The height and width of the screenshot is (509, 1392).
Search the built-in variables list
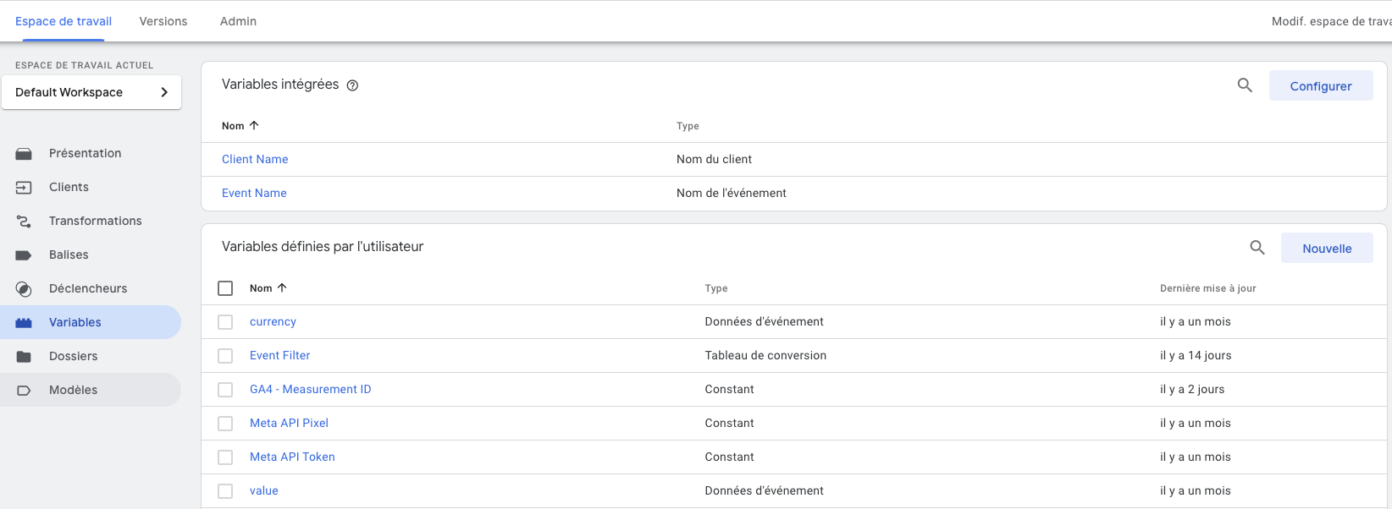point(1245,85)
